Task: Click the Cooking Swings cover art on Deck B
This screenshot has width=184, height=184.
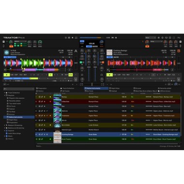Action: coord(109,52)
